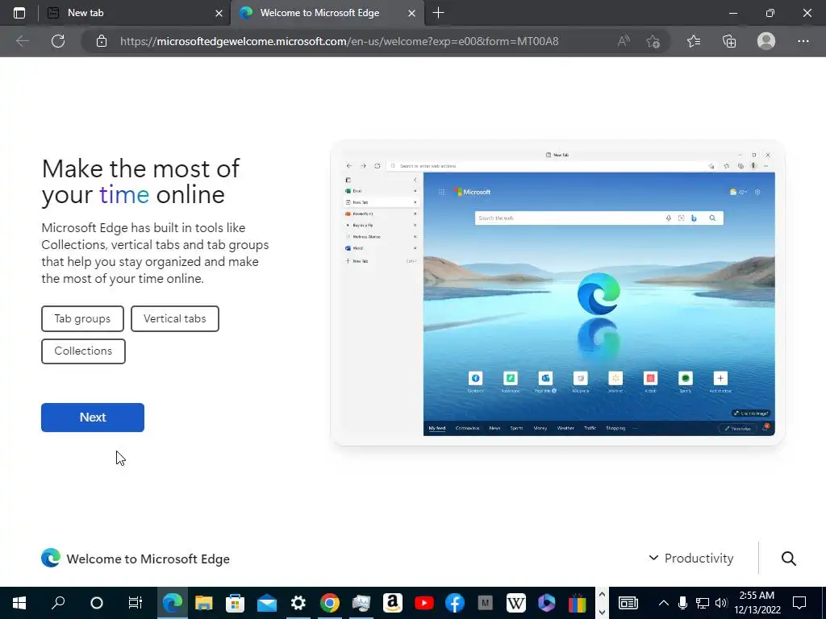Click the blue Next button
The width and height of the screenshot is (826, 619).
click(x=93, y=418)
